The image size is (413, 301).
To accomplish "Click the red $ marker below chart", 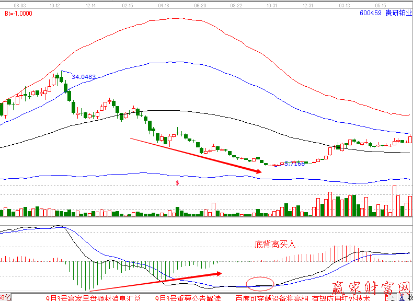I will pos(178,183).
